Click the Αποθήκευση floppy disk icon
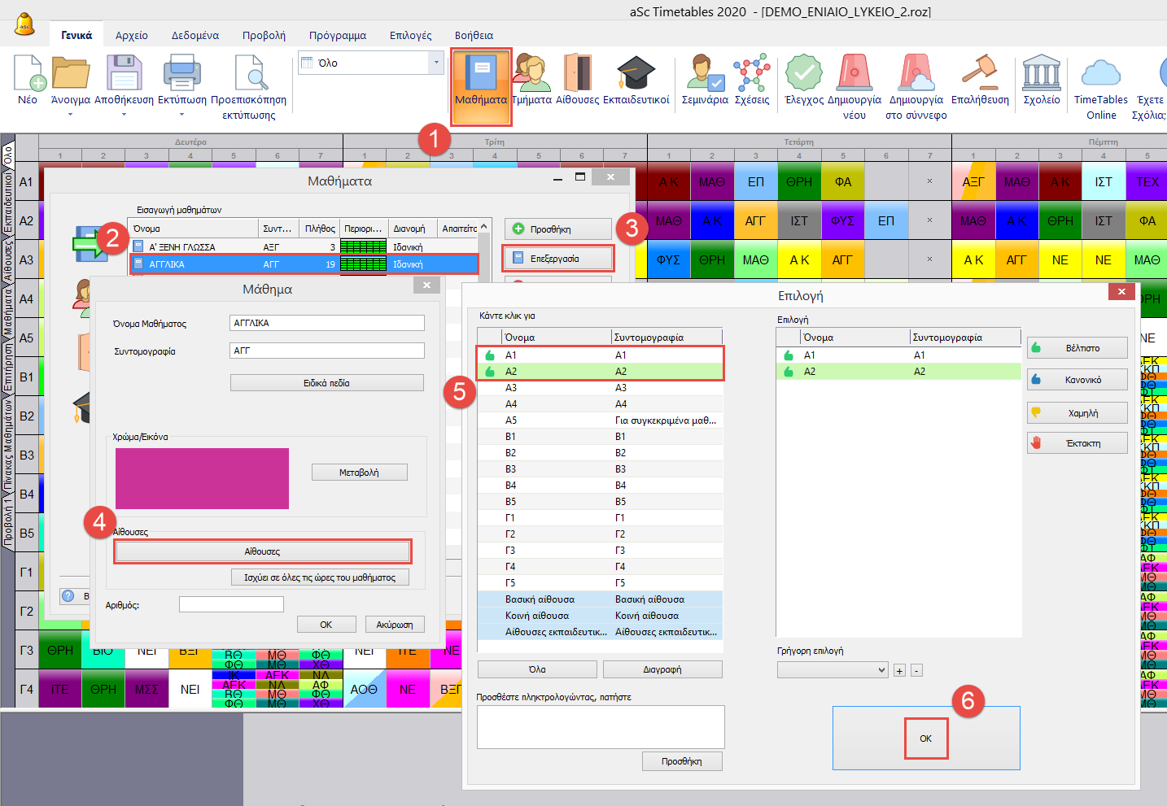 (124, 79)
